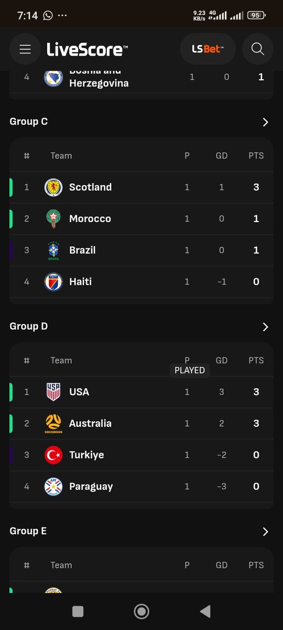
Task: Tap the Android home circle button
Action: point(141,611)
